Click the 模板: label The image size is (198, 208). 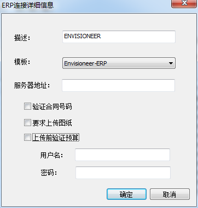22,62
